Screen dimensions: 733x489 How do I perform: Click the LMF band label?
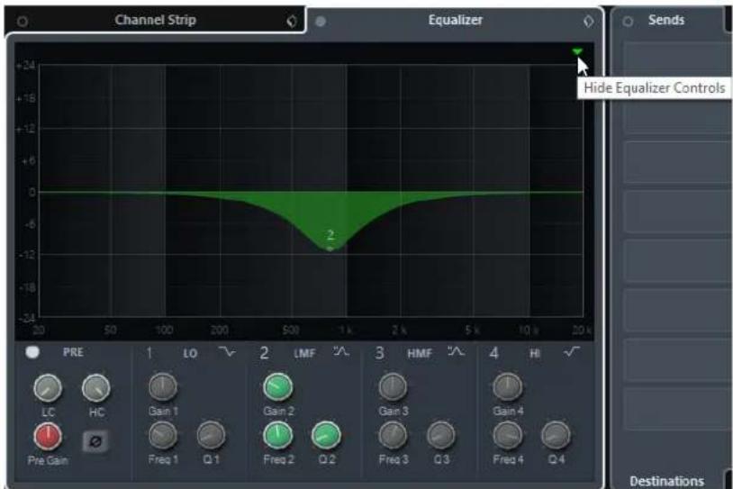point(304,353)
